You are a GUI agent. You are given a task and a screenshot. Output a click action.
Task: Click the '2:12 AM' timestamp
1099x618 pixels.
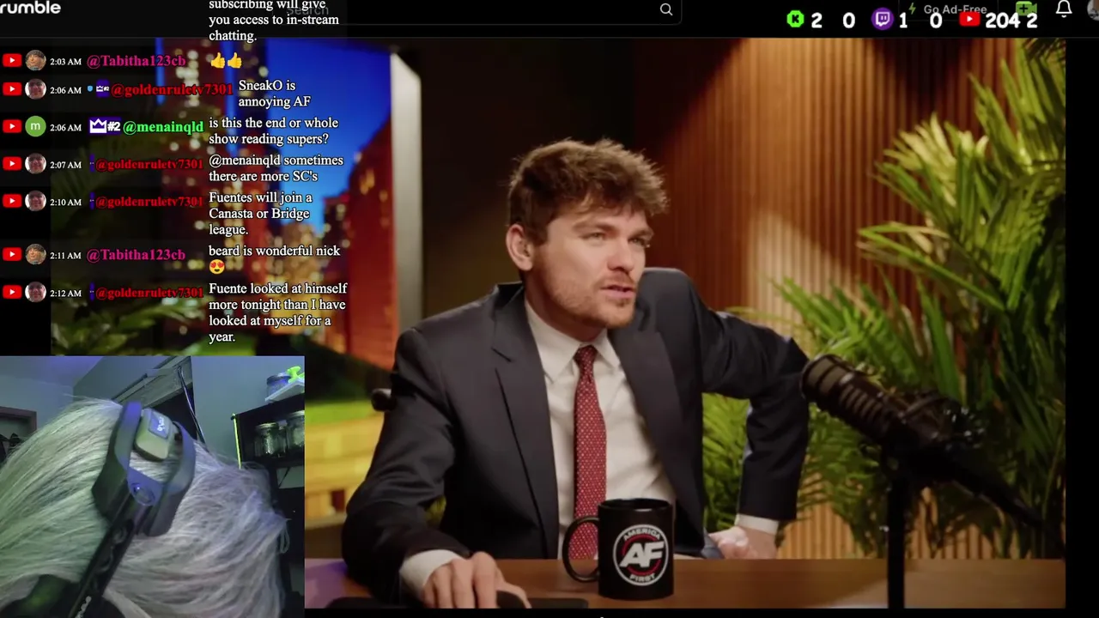tap(65, 294)
